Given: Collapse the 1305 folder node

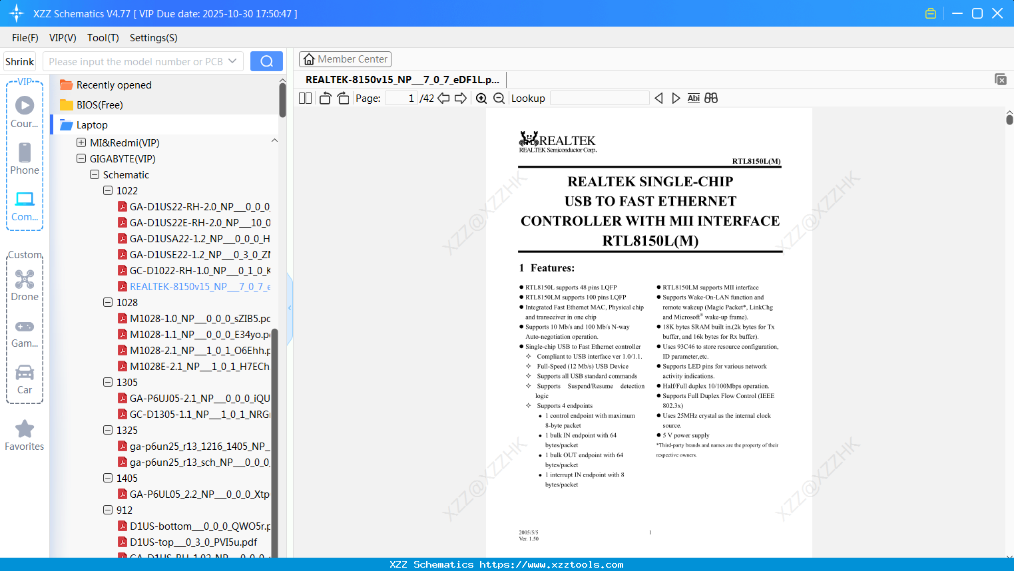Looking at the screenshot, I should click(x=108, y=382).
